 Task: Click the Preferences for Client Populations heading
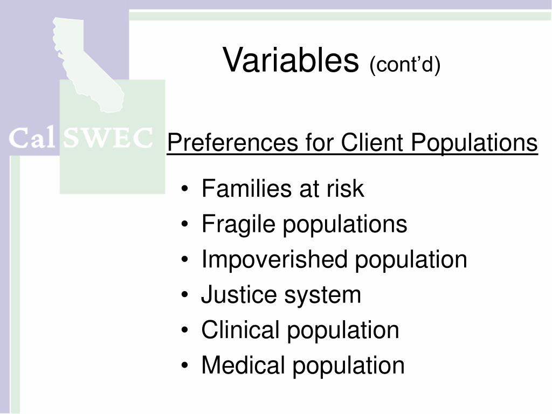[353, 142]
